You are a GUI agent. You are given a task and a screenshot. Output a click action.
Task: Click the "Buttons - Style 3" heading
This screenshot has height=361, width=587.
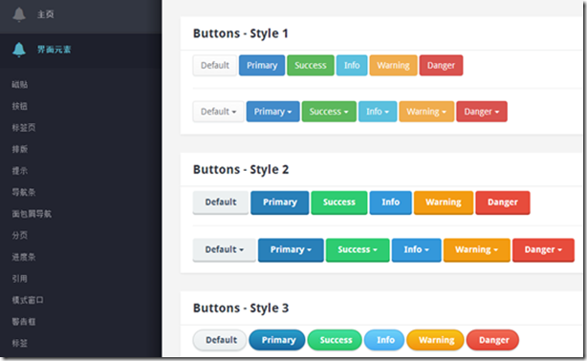[x=241, y=308]
